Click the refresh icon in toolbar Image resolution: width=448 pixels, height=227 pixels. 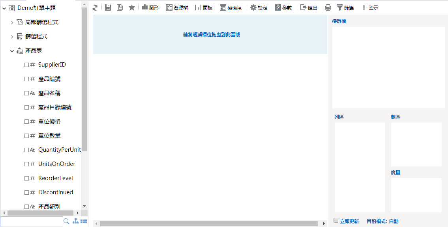click(95, 7)
